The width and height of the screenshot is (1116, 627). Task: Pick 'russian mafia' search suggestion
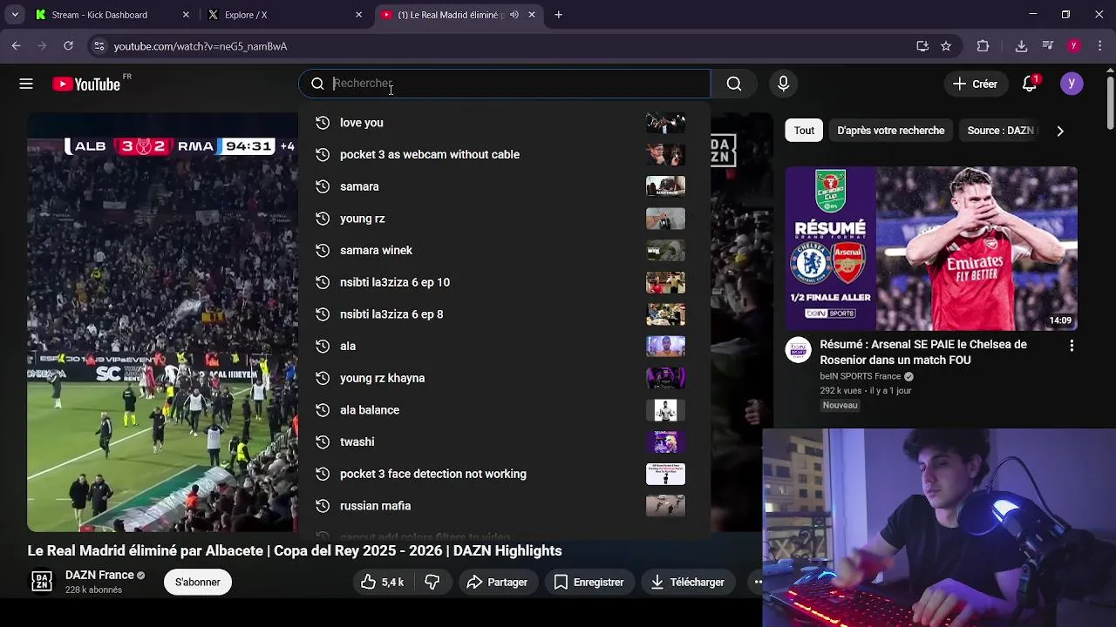(504, 506)
